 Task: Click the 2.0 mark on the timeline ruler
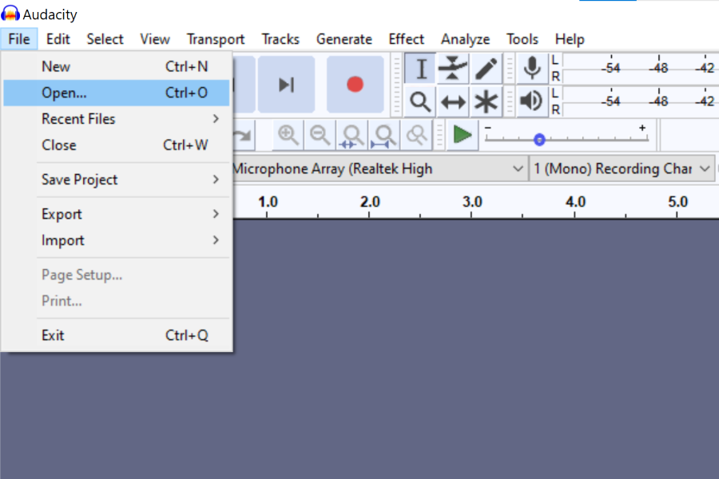370,202
